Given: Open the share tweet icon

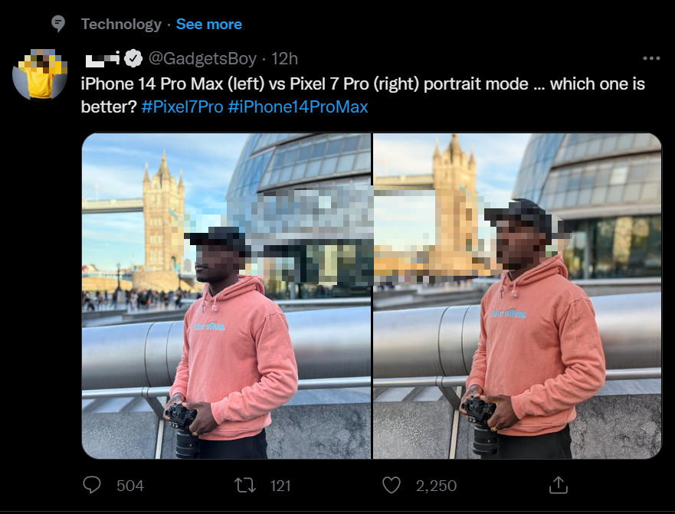Looking at the screenshot, I should (x=559, y=484).
